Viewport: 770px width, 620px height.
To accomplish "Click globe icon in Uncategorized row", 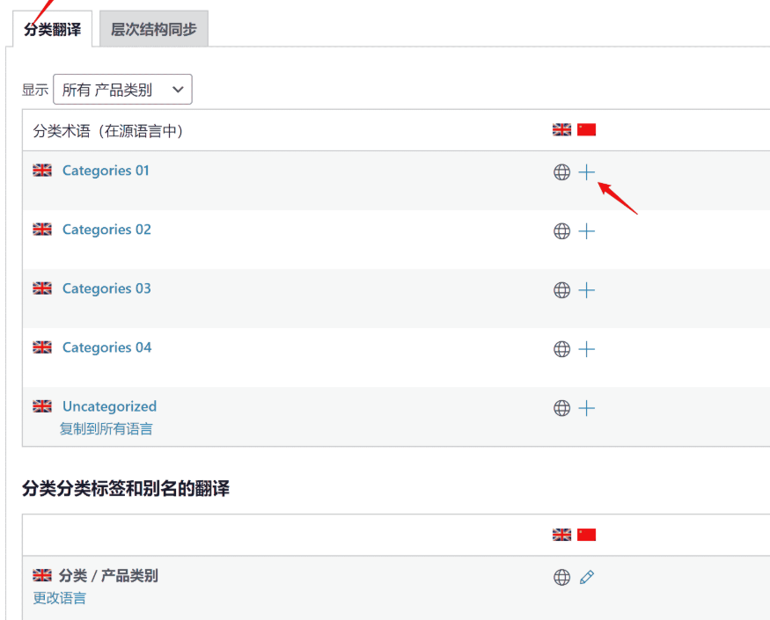I will (x=561, y=408).
